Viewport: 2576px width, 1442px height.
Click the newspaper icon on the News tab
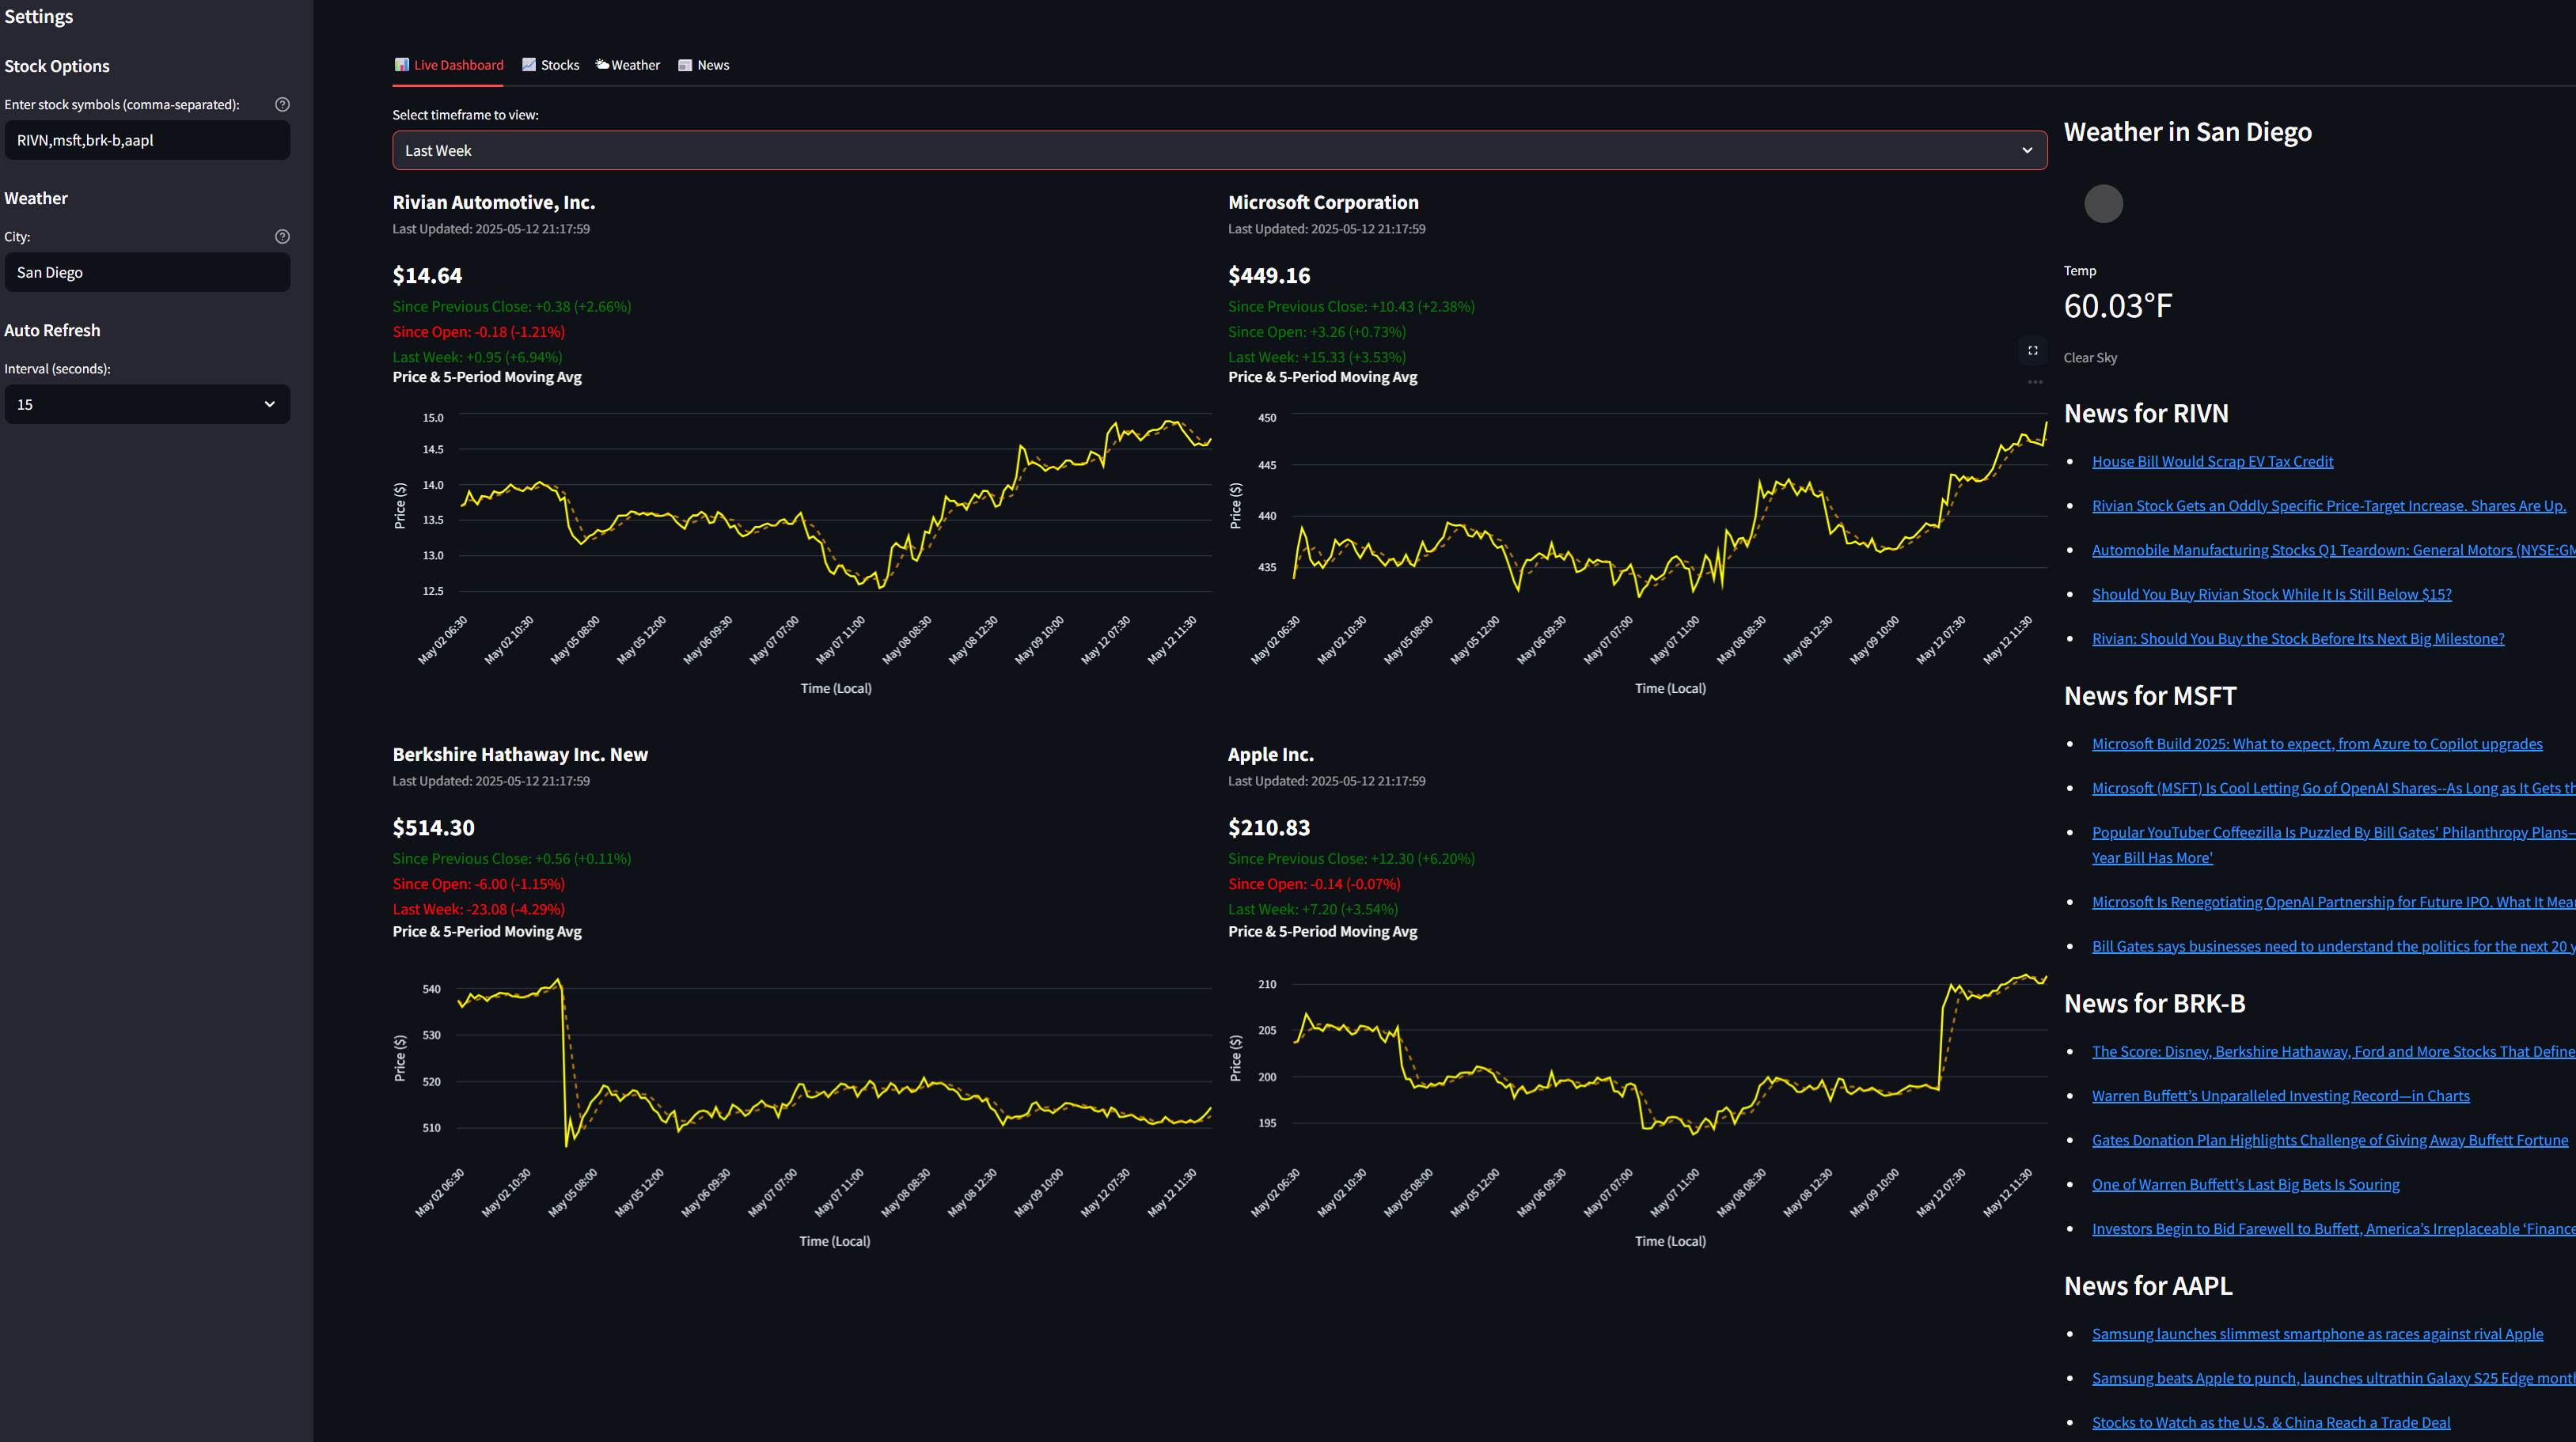pos(686,64)
